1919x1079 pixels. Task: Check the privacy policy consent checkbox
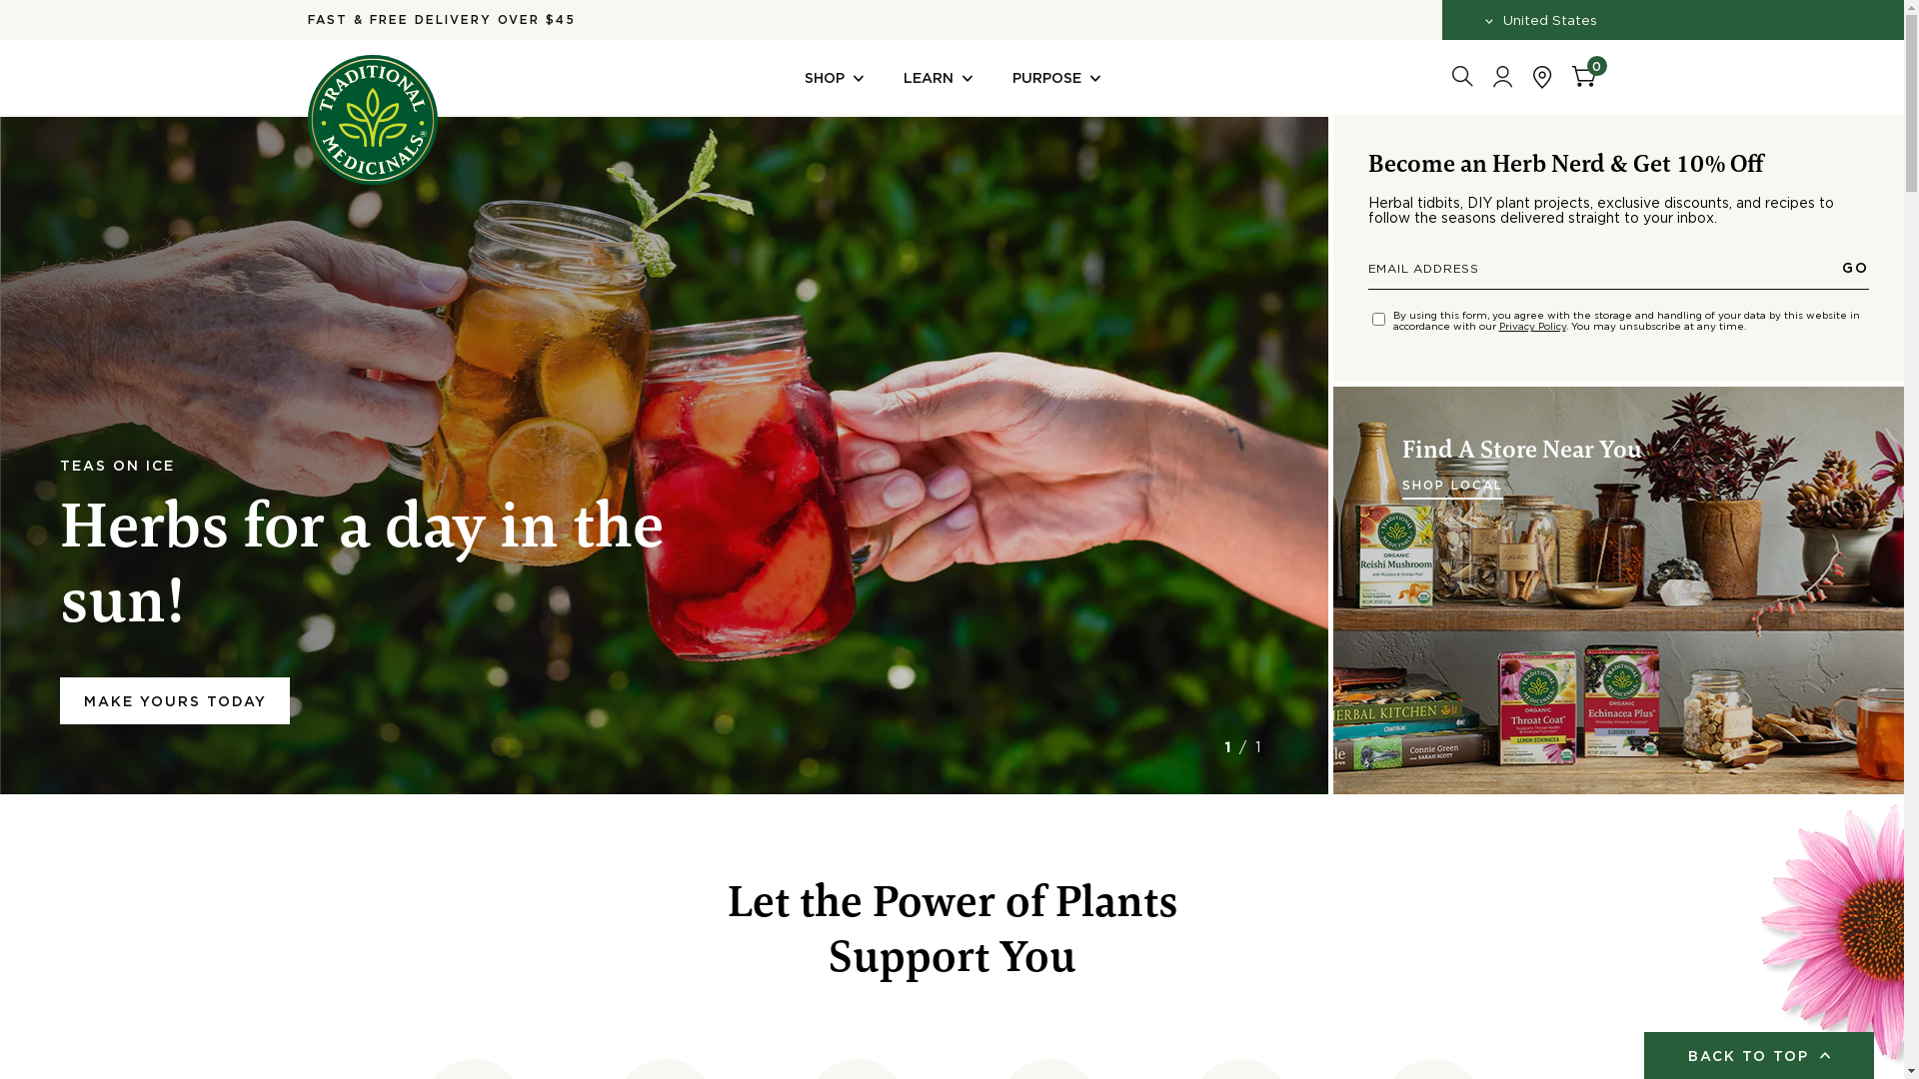click(1378, 320)
